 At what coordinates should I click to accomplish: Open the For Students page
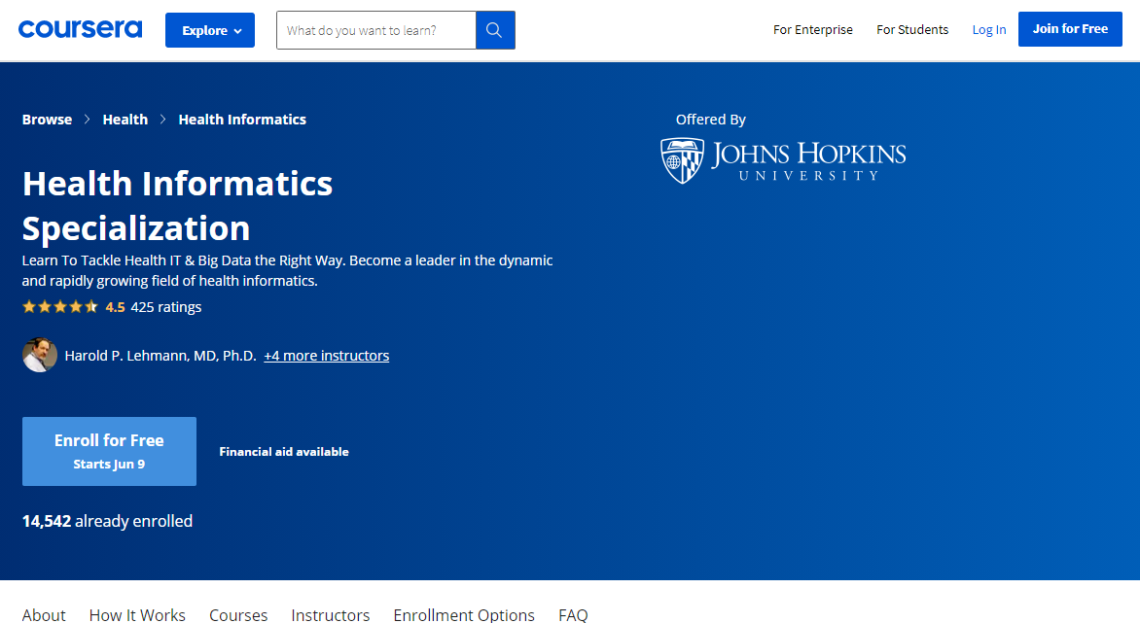point(911,30)
